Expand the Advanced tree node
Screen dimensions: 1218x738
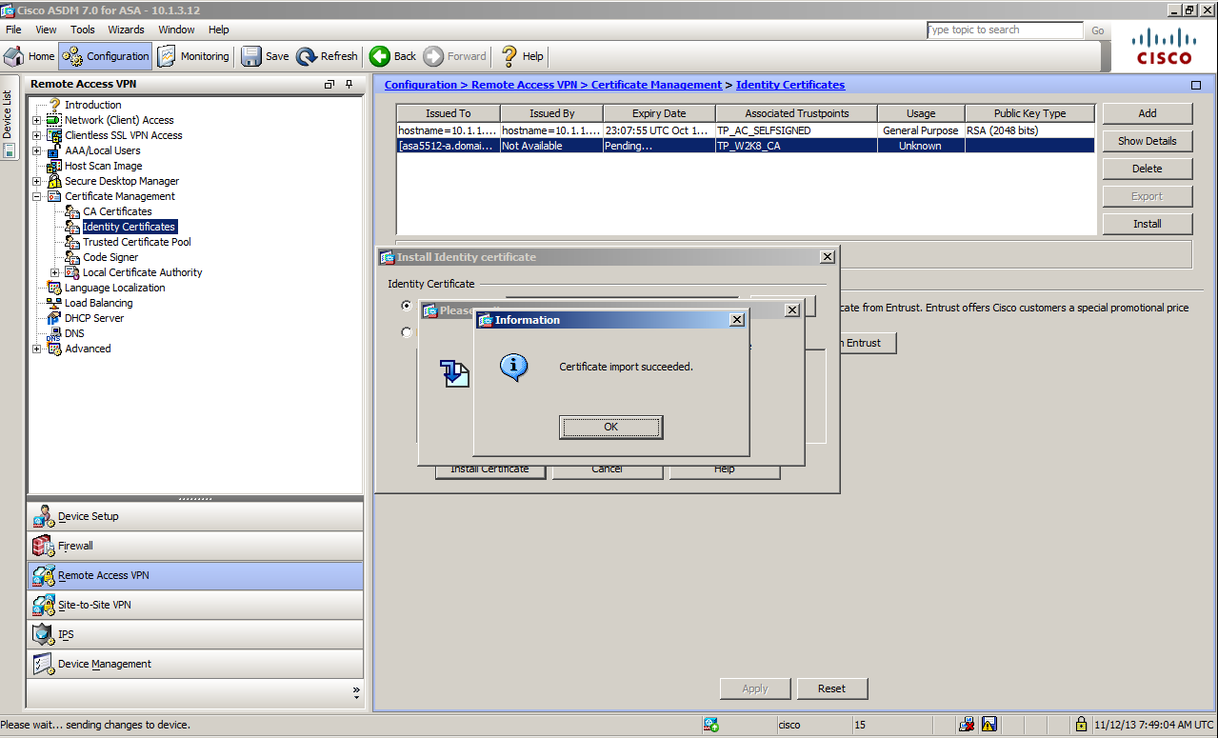(37, 349)
